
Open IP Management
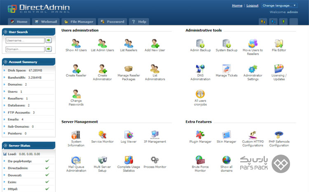155,137
